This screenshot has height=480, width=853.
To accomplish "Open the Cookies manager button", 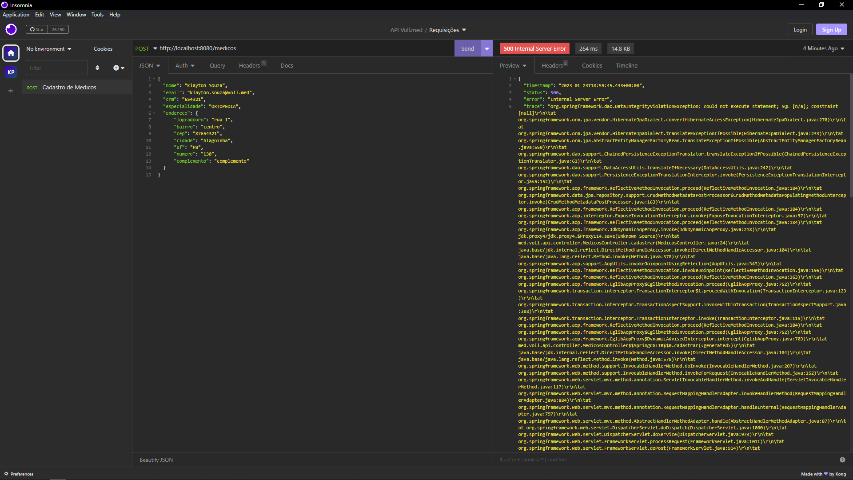I will click(103, 49).
